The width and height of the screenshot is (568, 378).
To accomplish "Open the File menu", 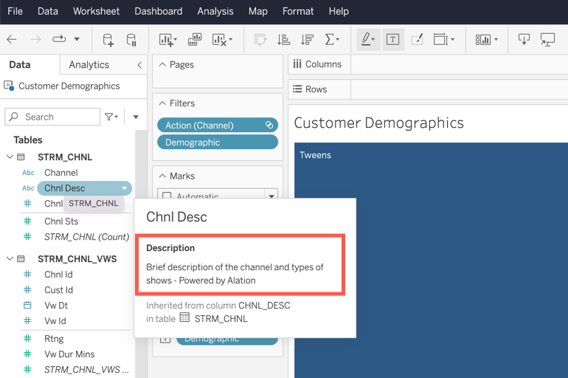I will tap(15, 11).
